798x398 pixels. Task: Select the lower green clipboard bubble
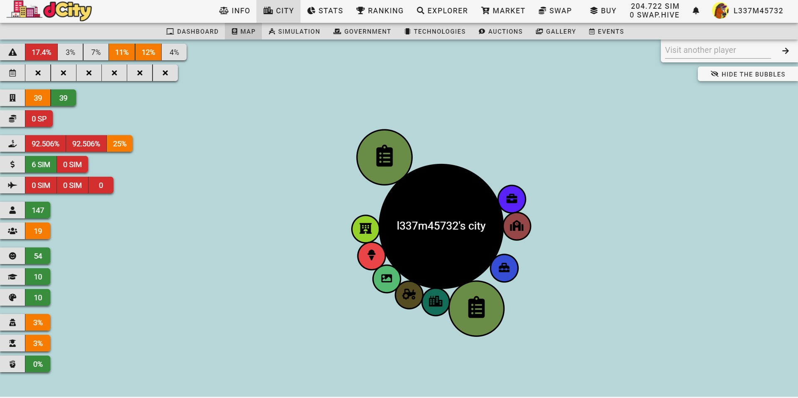(476, 309)
